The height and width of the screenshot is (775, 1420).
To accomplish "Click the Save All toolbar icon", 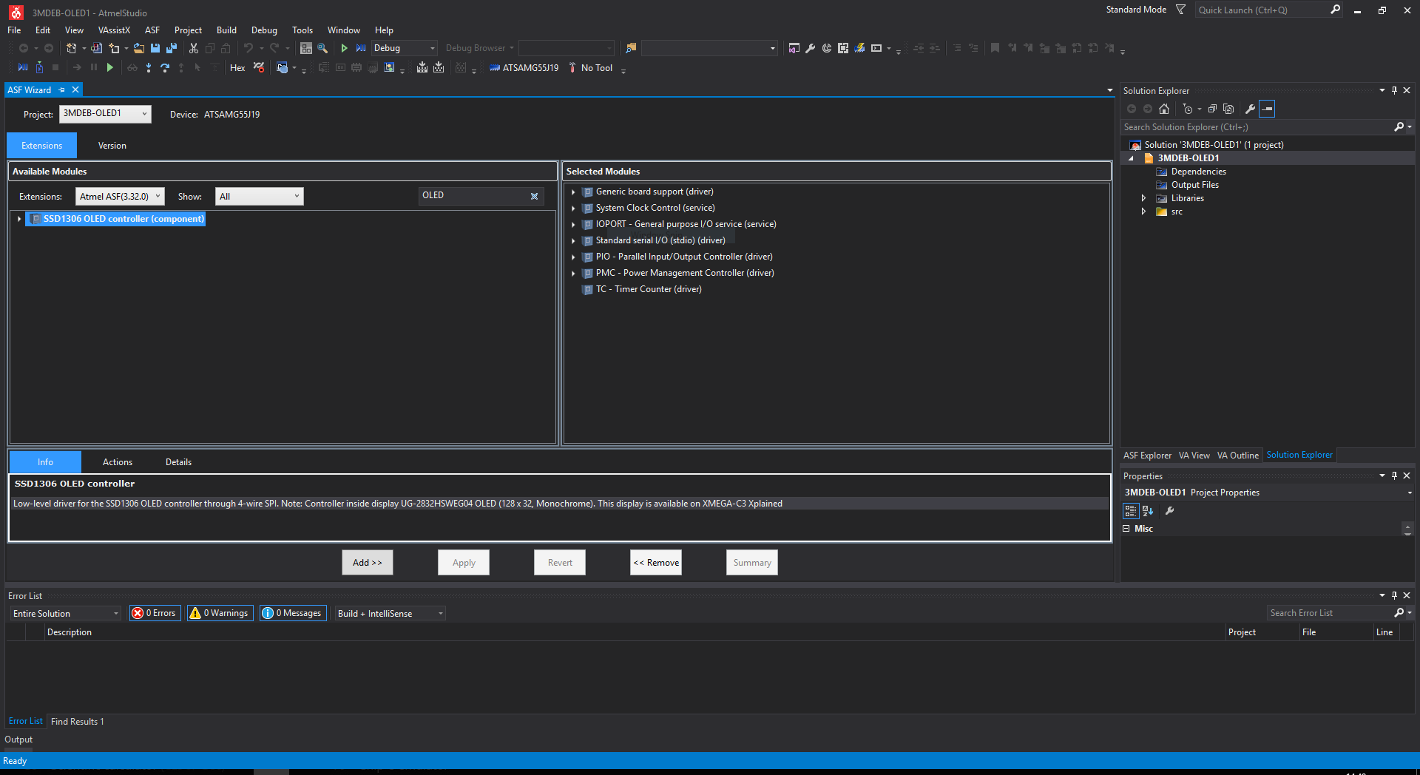I will pyautogui.click(x=172, y=48).
